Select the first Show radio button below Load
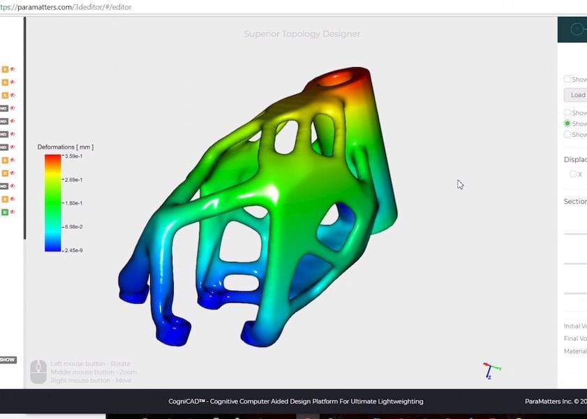Screen dimensions: 587x419 [567, 112]
